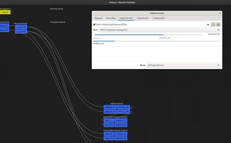Click the Dummy-Driver node label
Image resolution: width=231 pixels, height=143 pixels.
click(x=57, y=9)
